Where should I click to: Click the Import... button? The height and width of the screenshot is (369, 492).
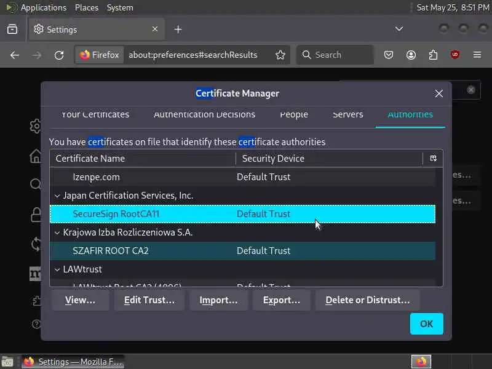[219, 300]
